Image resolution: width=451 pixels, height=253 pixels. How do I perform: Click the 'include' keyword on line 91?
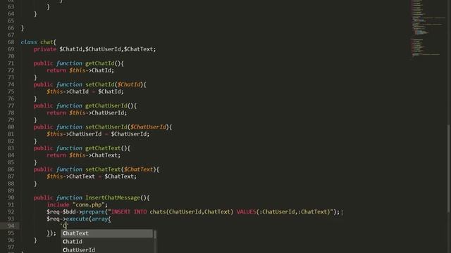click(x=58, y=205)
